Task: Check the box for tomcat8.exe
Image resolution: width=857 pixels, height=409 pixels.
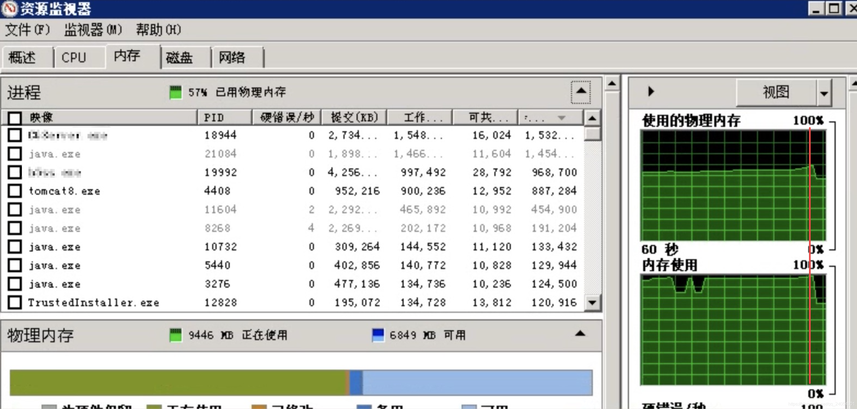Action: click(15, 191)
